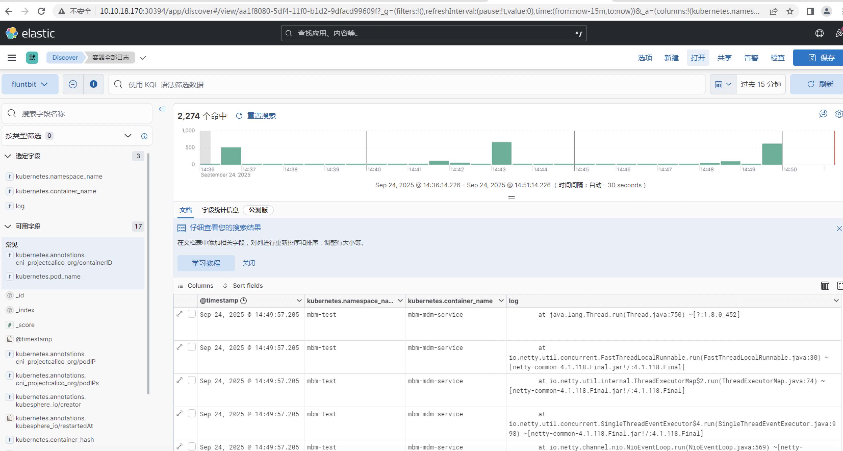
Task: Click the elastic logo
Action: click(x=30, y=33)
